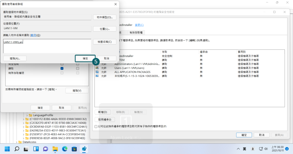
Task: Select 未知帳戶(S-1-15-3-1024-... entry
Action: click(189, 76)
